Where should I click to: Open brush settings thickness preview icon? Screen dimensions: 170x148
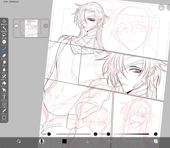click(x=42, y=142)
